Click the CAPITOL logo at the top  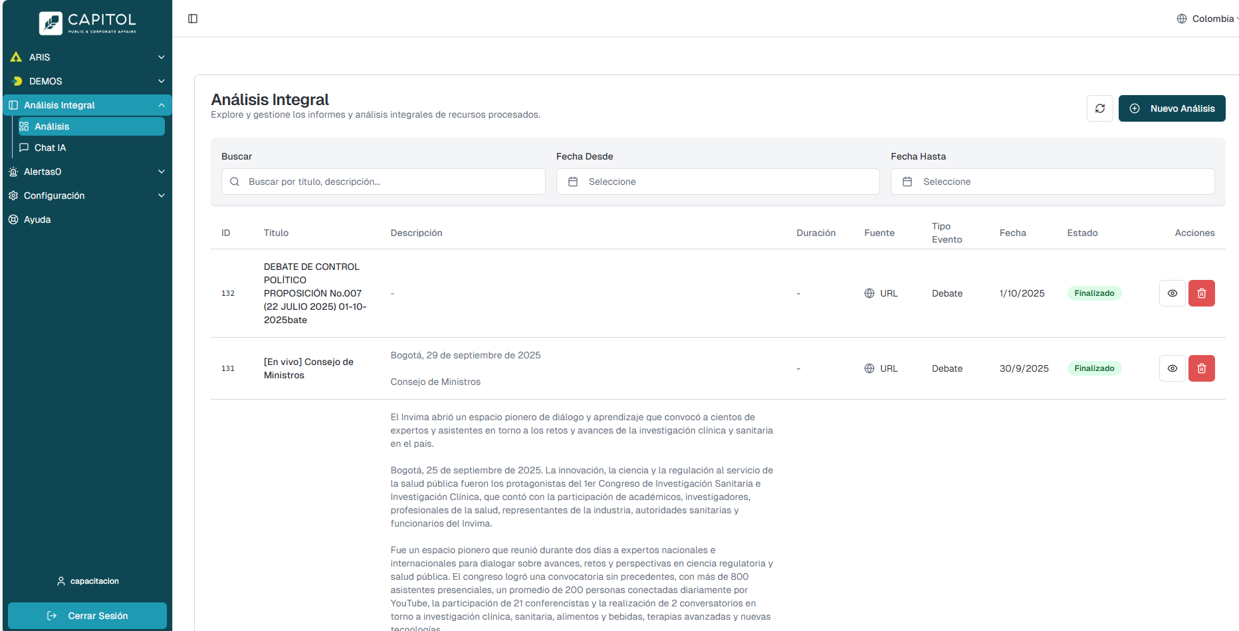point(87,22)
